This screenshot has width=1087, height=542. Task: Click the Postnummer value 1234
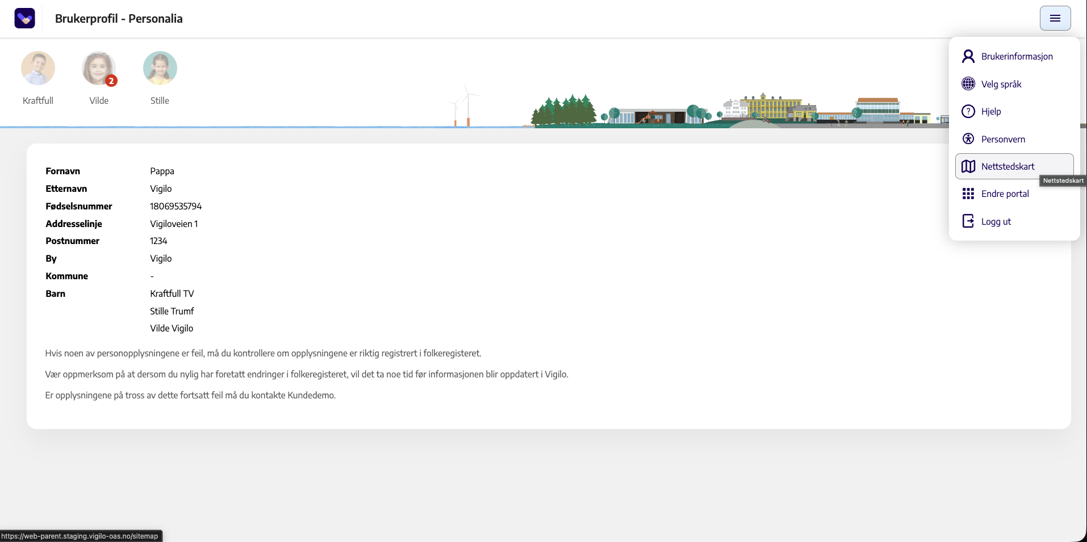click(x=158, y=241)
